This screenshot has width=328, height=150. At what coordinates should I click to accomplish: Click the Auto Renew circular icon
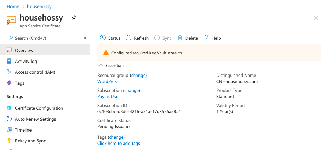[9, 119]
